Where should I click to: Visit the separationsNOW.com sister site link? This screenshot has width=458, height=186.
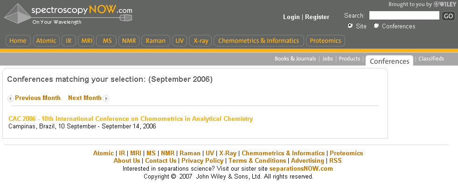coord(301,168)
